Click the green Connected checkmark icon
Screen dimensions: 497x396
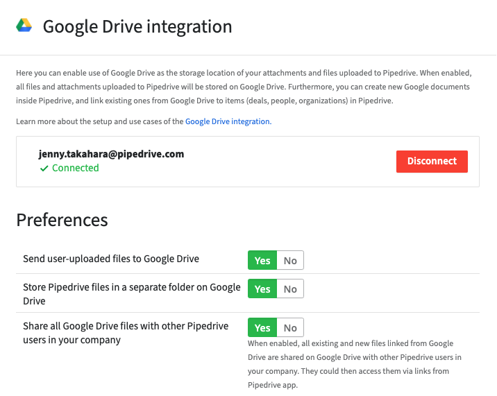[x=44, y=169]
